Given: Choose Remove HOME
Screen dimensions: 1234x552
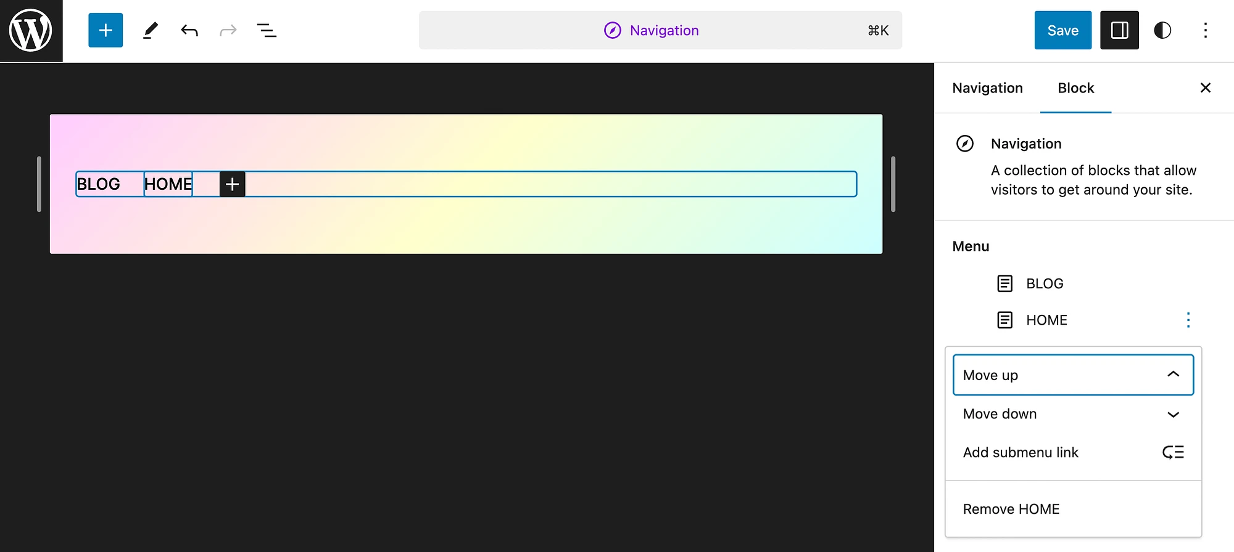Looking at the screenshot, I should pos(1073,509).
